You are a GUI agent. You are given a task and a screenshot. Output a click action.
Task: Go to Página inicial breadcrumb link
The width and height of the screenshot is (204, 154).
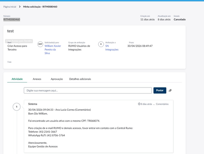pos(10,7)
